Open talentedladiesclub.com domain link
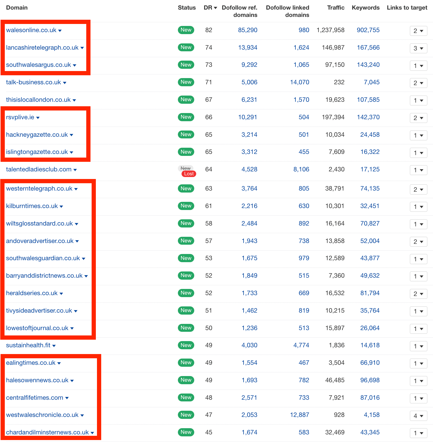433x442 pixels. pos(39,169)
